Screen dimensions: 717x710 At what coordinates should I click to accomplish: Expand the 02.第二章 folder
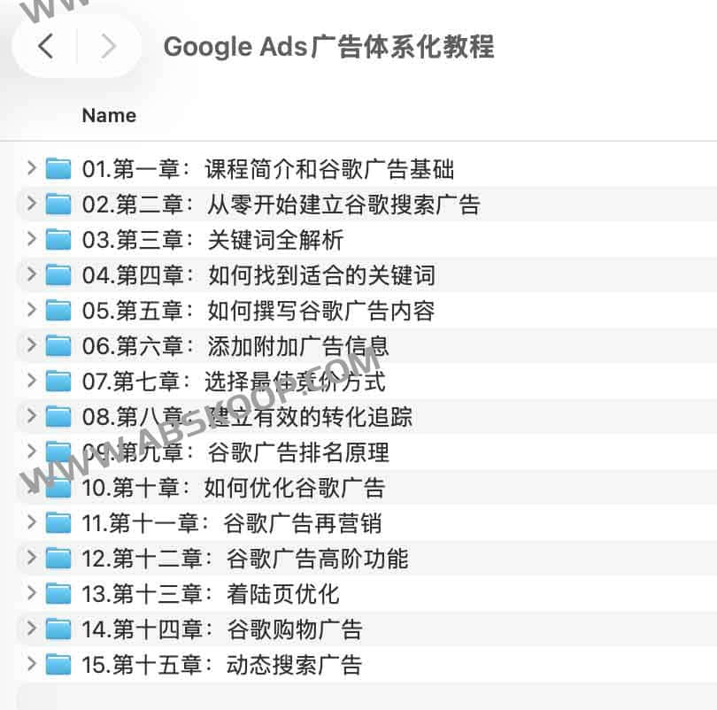click(31, 204)
